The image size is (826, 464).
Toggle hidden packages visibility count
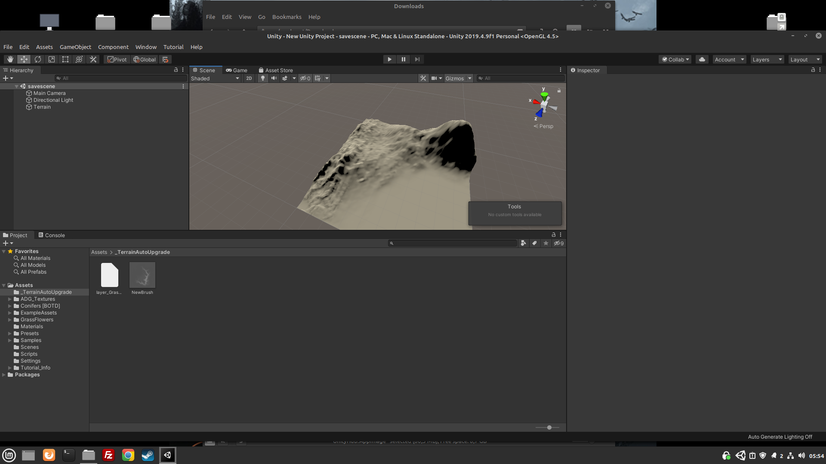(558, 243)
